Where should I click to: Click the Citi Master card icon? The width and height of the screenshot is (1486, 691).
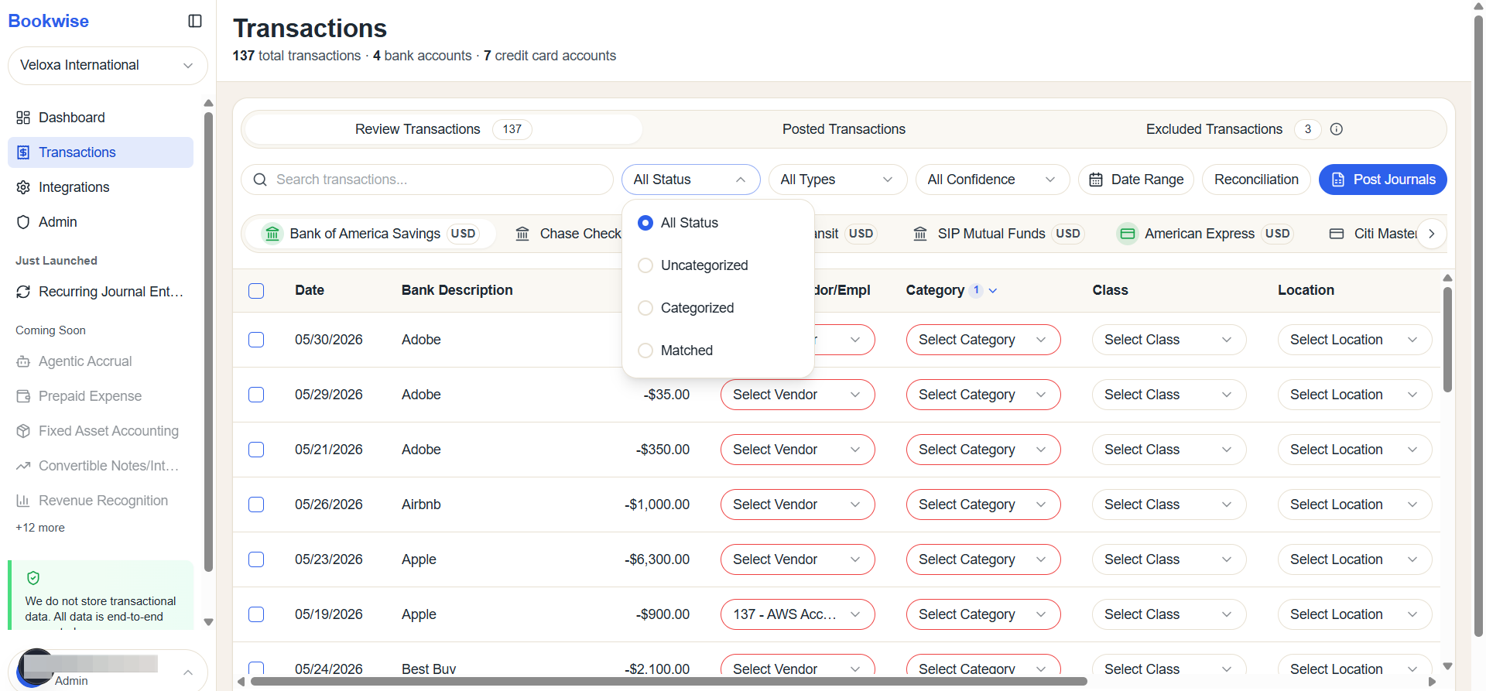(1337, 234)
